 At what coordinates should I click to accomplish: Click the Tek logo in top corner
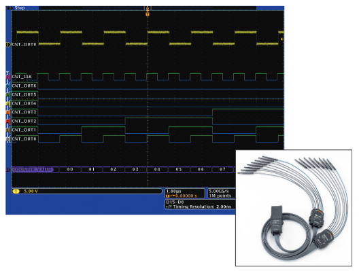(10, 8)
